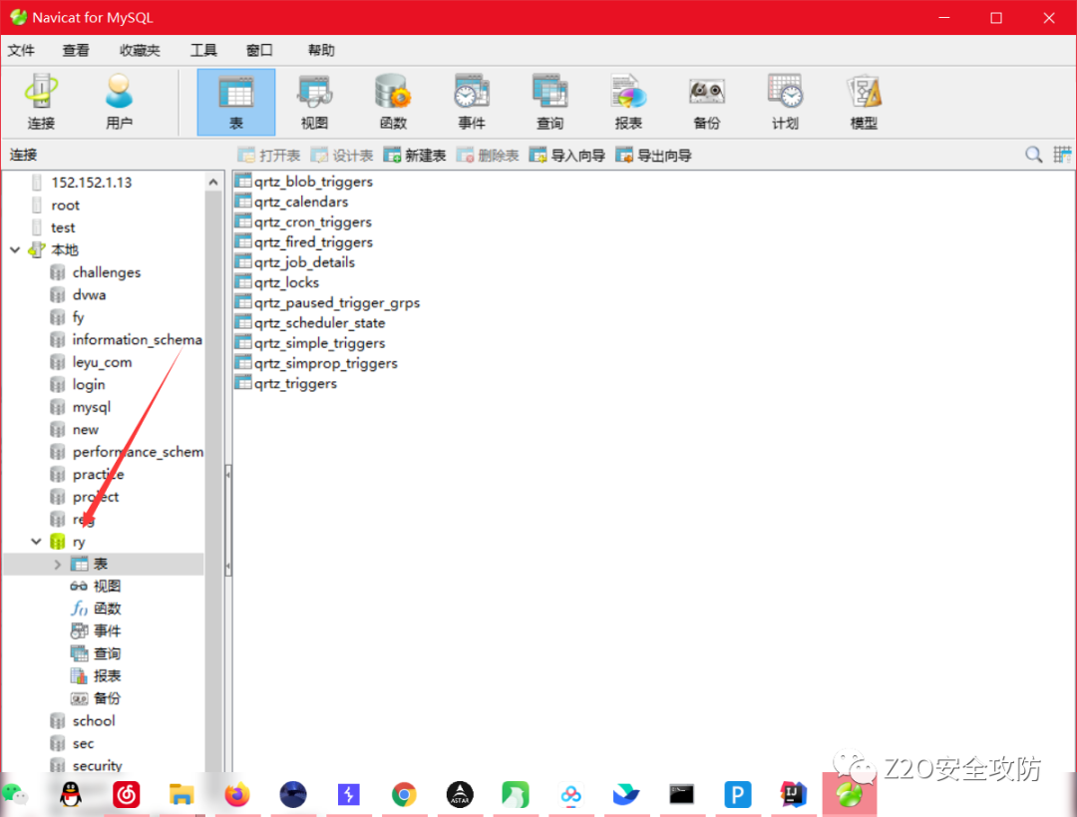Open the QQ penguin taskbar icon
Viewport: 1077px width, 817px height.
70,794
